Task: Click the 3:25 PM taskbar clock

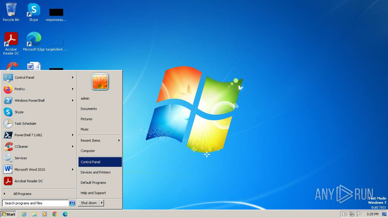Action: (x=372, y=214)
